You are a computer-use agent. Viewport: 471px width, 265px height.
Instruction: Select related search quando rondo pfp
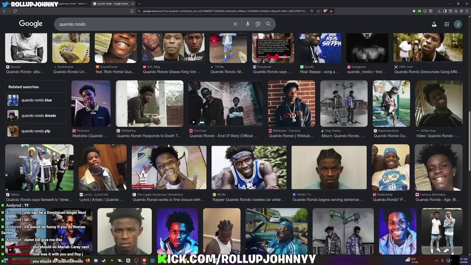[x=36, y=131]
